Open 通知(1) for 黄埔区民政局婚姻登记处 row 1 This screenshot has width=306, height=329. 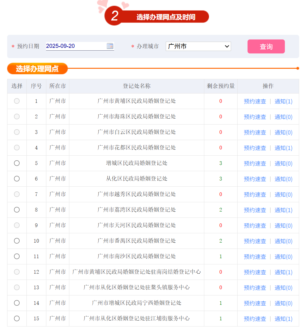[284, 101]
